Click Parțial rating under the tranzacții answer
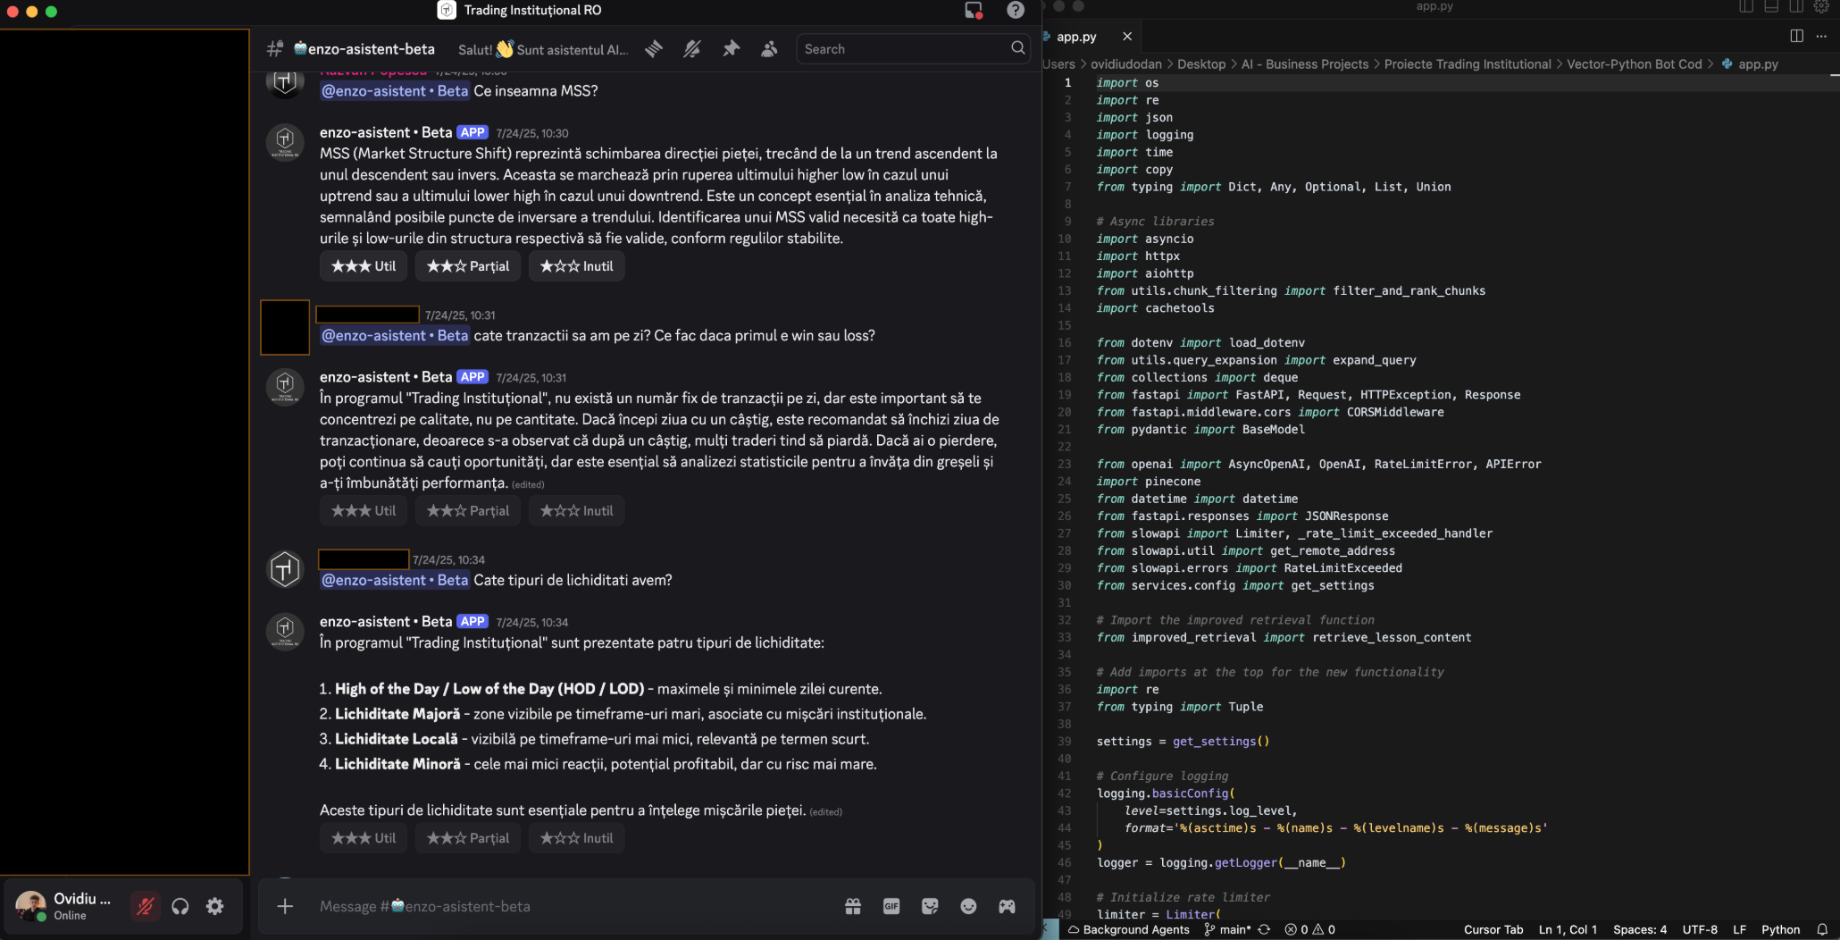 tap(468, 511)
